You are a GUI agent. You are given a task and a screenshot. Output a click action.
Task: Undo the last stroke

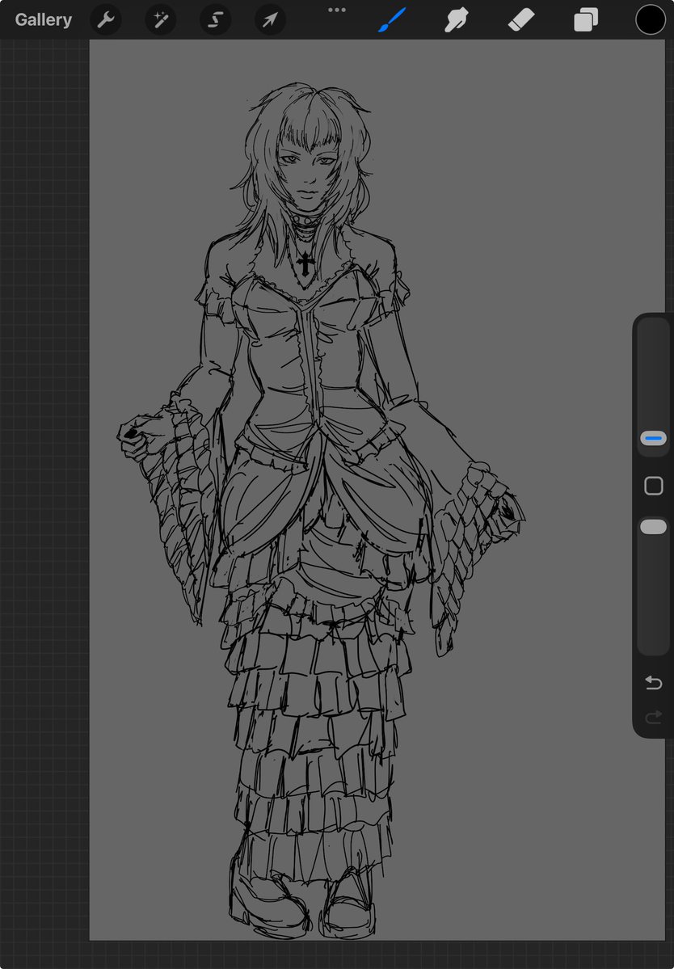pos(653,682)
